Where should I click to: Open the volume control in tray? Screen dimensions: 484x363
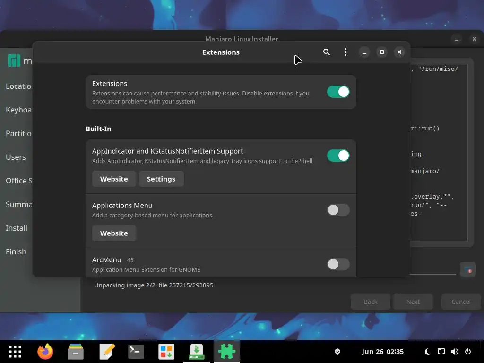455,352
